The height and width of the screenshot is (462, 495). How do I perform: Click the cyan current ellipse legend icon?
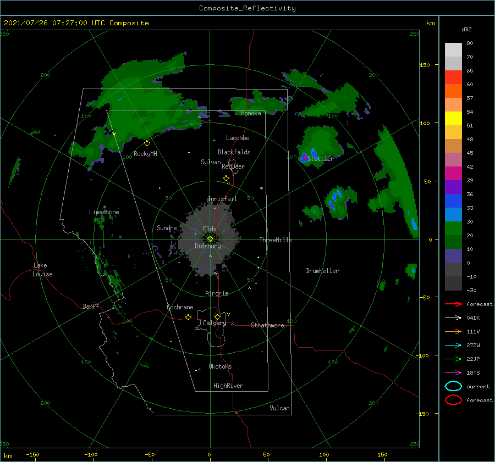453,386
